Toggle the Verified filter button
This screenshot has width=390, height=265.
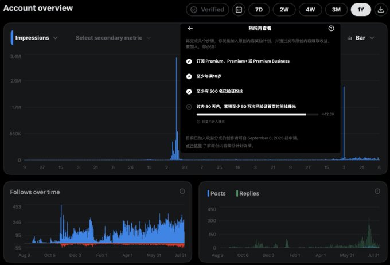click(x=208, y=10)
